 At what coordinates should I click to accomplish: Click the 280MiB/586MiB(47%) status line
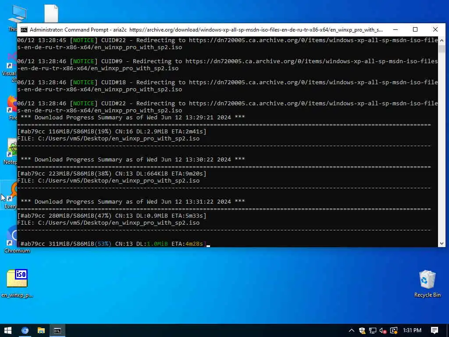click(112, 216)
